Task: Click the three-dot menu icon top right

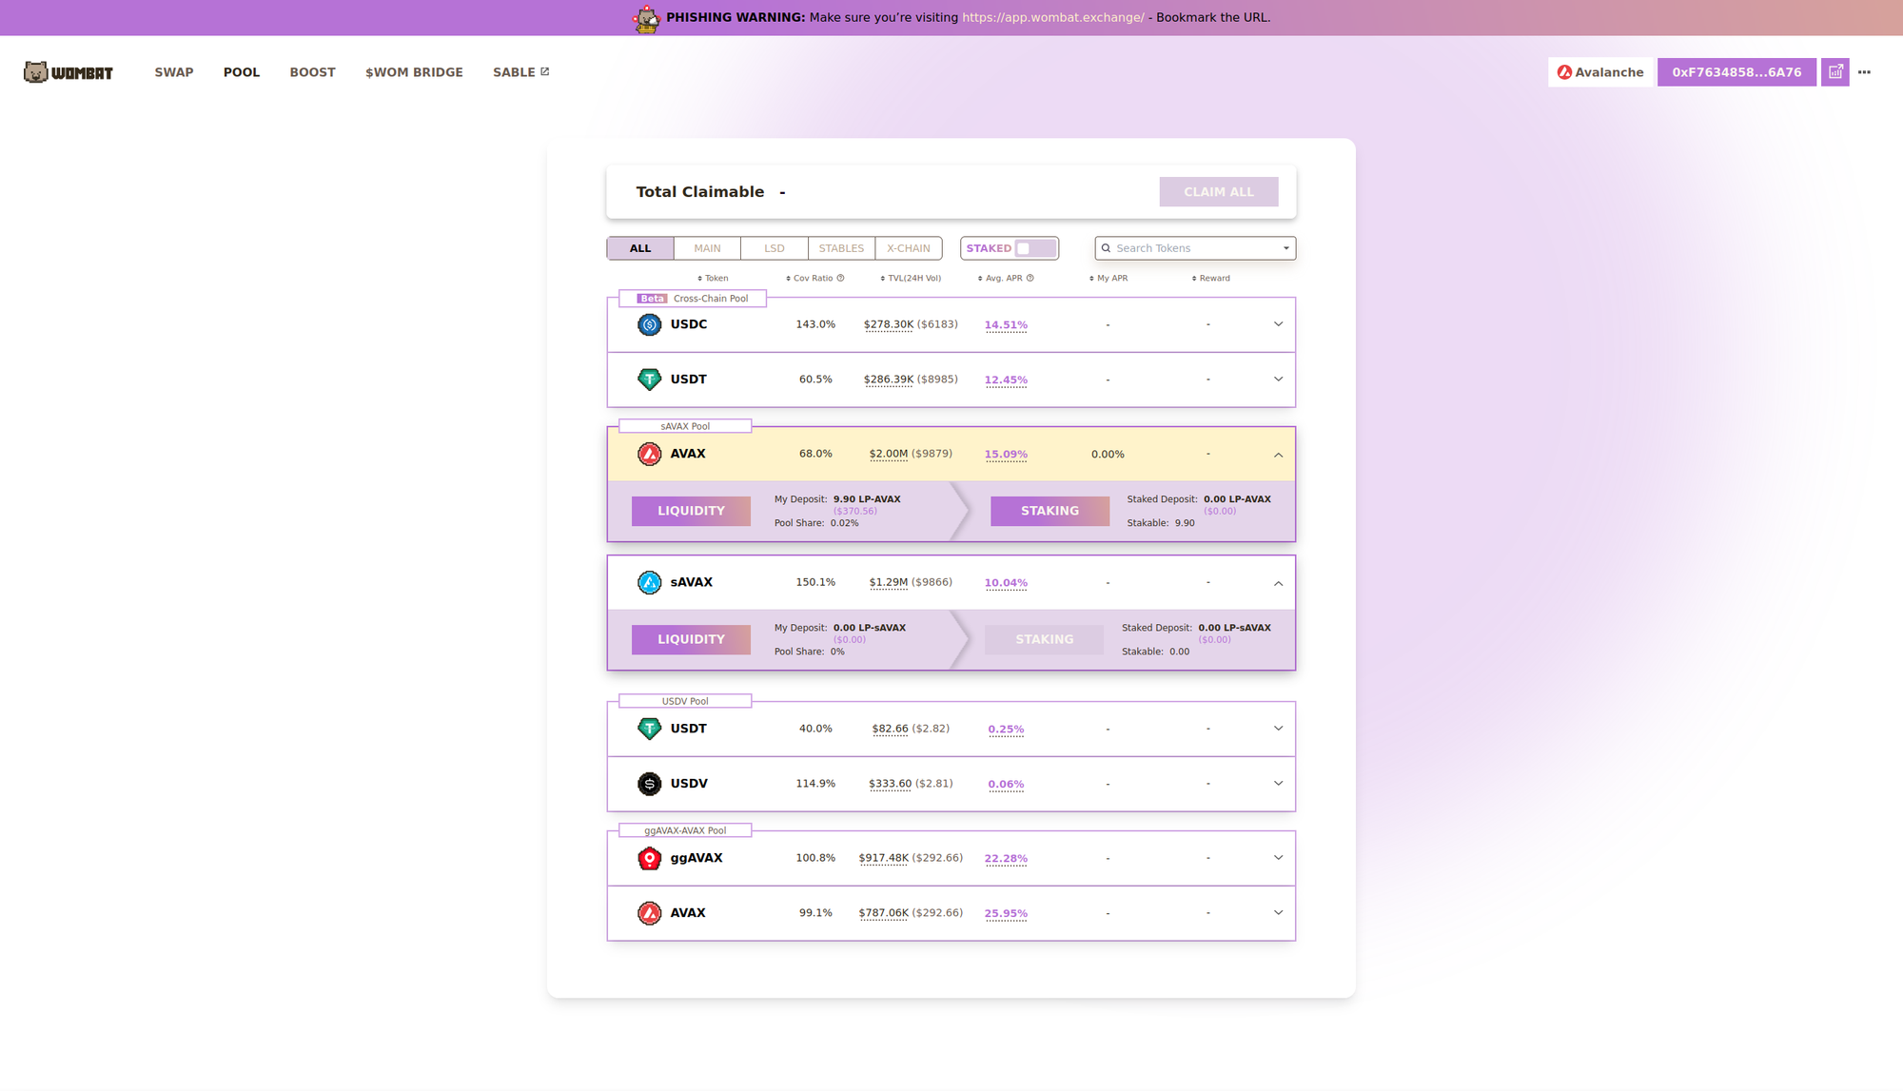Action: [x=1865, y=70]
